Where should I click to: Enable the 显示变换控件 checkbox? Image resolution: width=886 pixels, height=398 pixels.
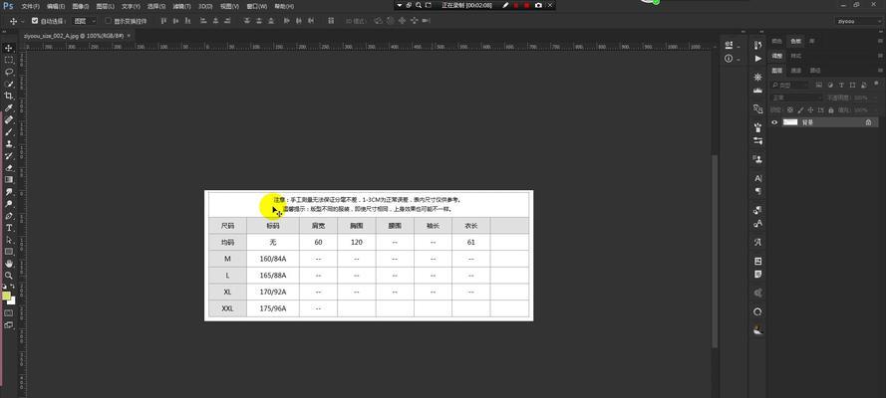coord(109,21)
